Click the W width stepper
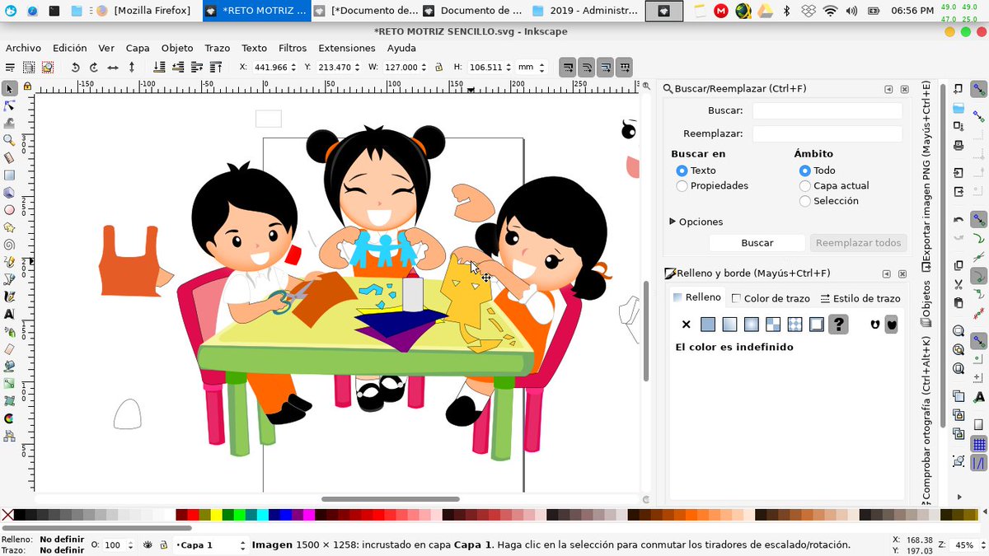989x556 pixels. click(424, 68)
